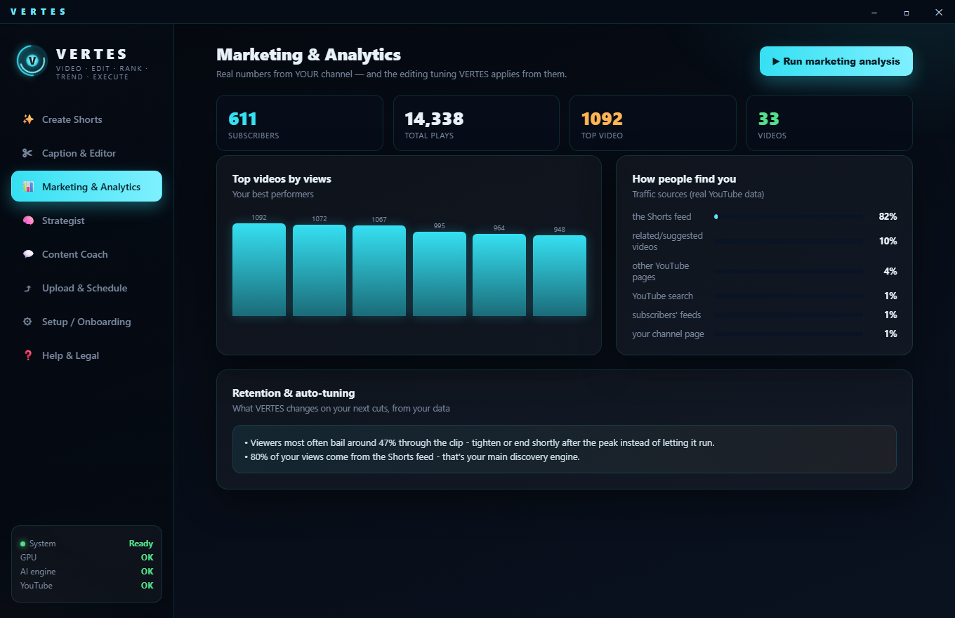Click the 'Viewers most often bail' tip
The image size is (955, 618).
[x=479, y=443]
